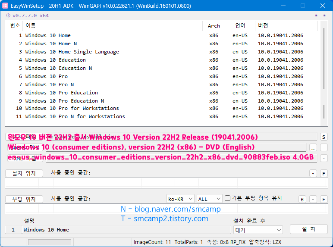Click the info icon beside v0.7.7.0
333x247 pixels.
(x=8, y=16)
